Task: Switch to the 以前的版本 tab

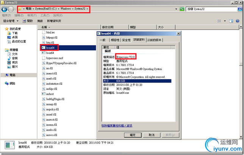Action: click(x=154, y=40)
